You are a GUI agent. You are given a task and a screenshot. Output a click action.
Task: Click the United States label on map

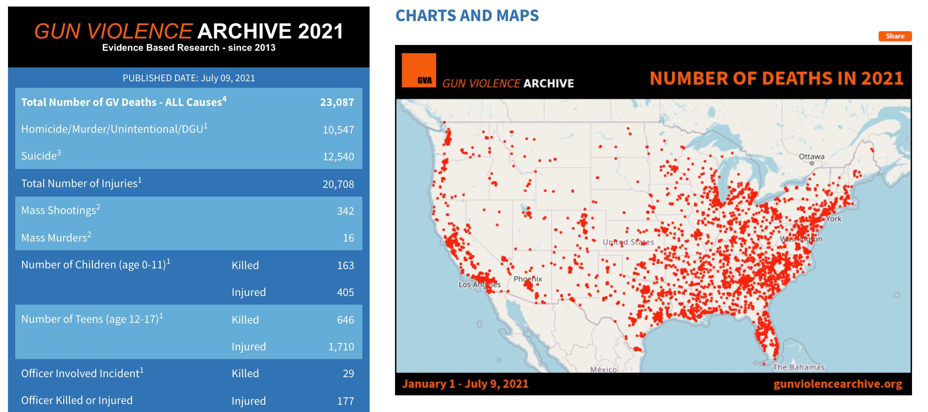point(628,242)
